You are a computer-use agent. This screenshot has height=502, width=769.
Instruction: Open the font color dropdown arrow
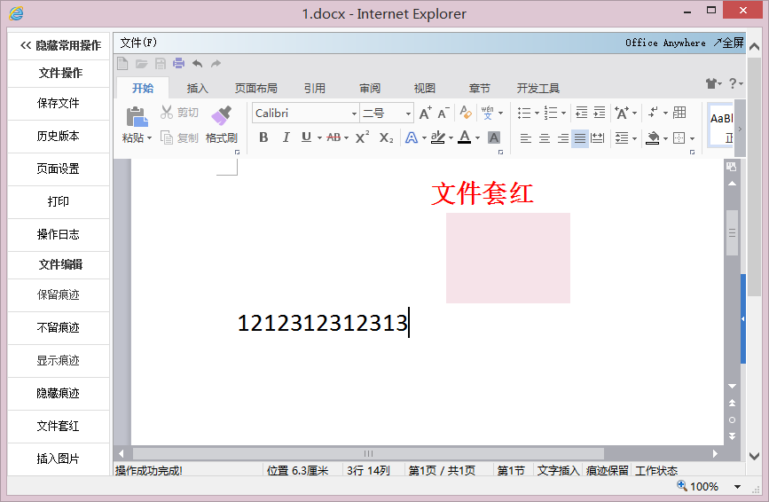click(x=477, y=138)
